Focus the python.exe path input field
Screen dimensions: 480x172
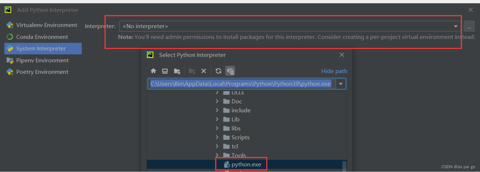pos(241,84)
